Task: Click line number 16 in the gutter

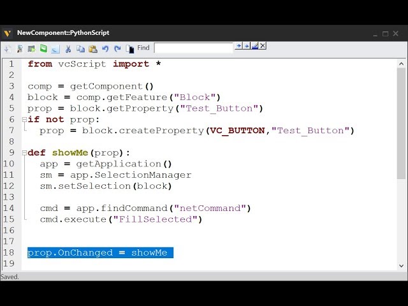Action: click(8, 231)
